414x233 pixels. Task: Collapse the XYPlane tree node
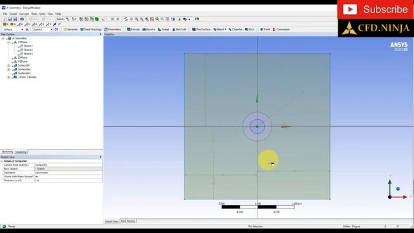click(8, 42)
